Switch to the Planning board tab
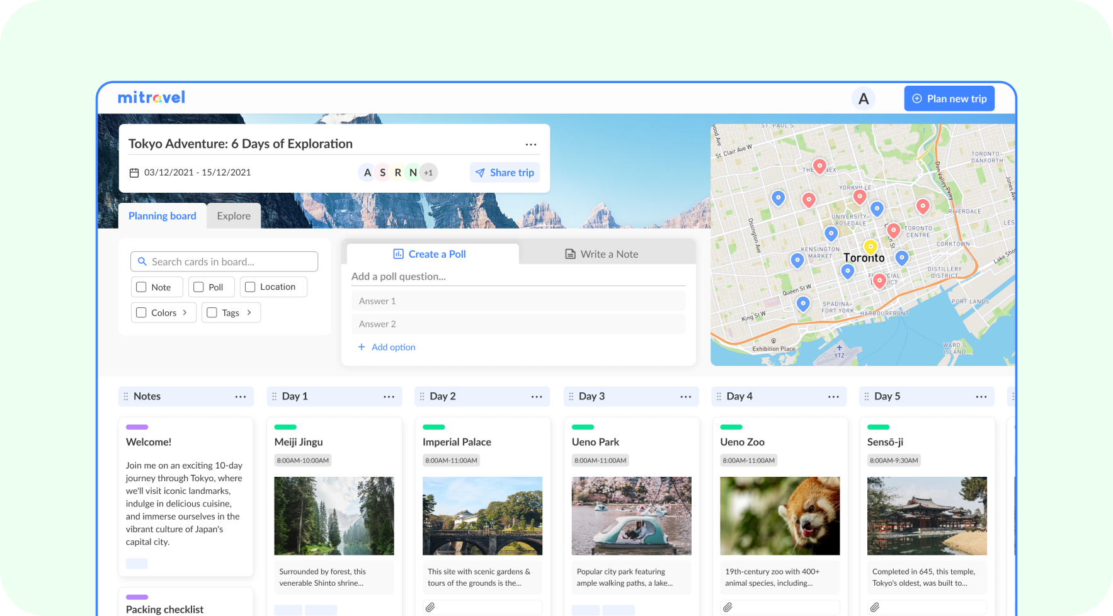 (163, 216)
